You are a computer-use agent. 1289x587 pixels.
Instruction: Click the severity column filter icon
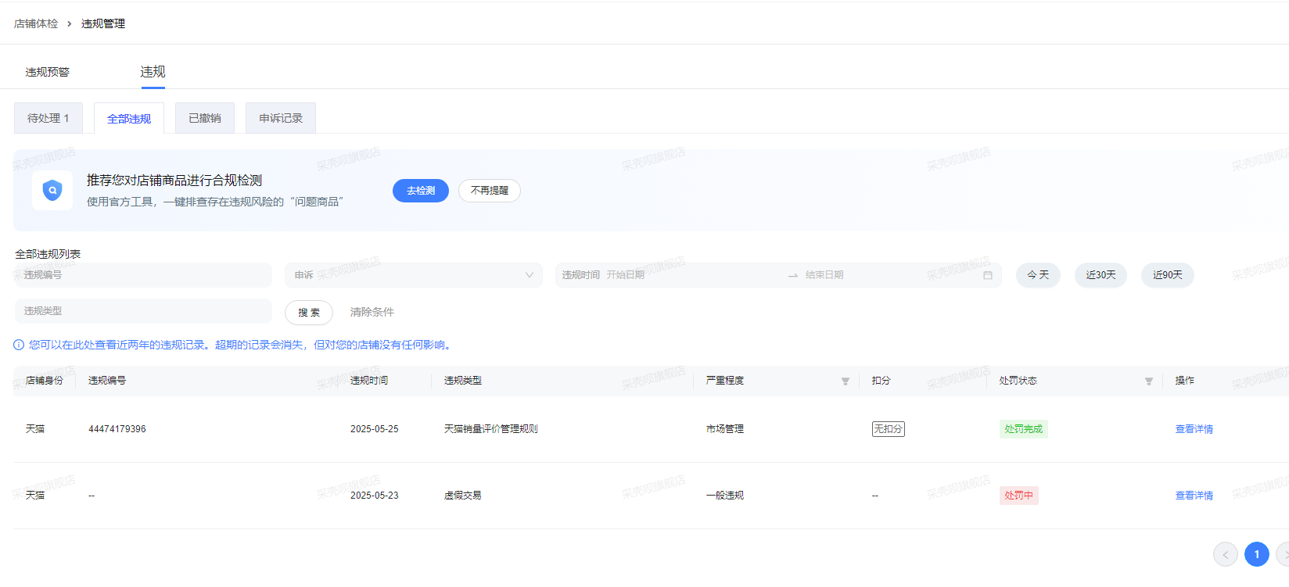[x=845, y=381]
